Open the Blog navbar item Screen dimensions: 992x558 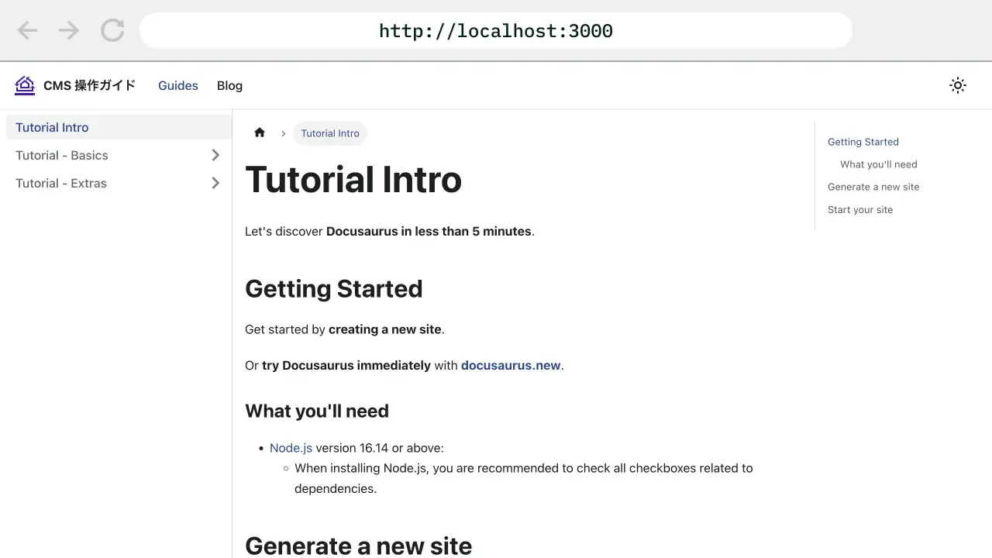pos(229,85)
